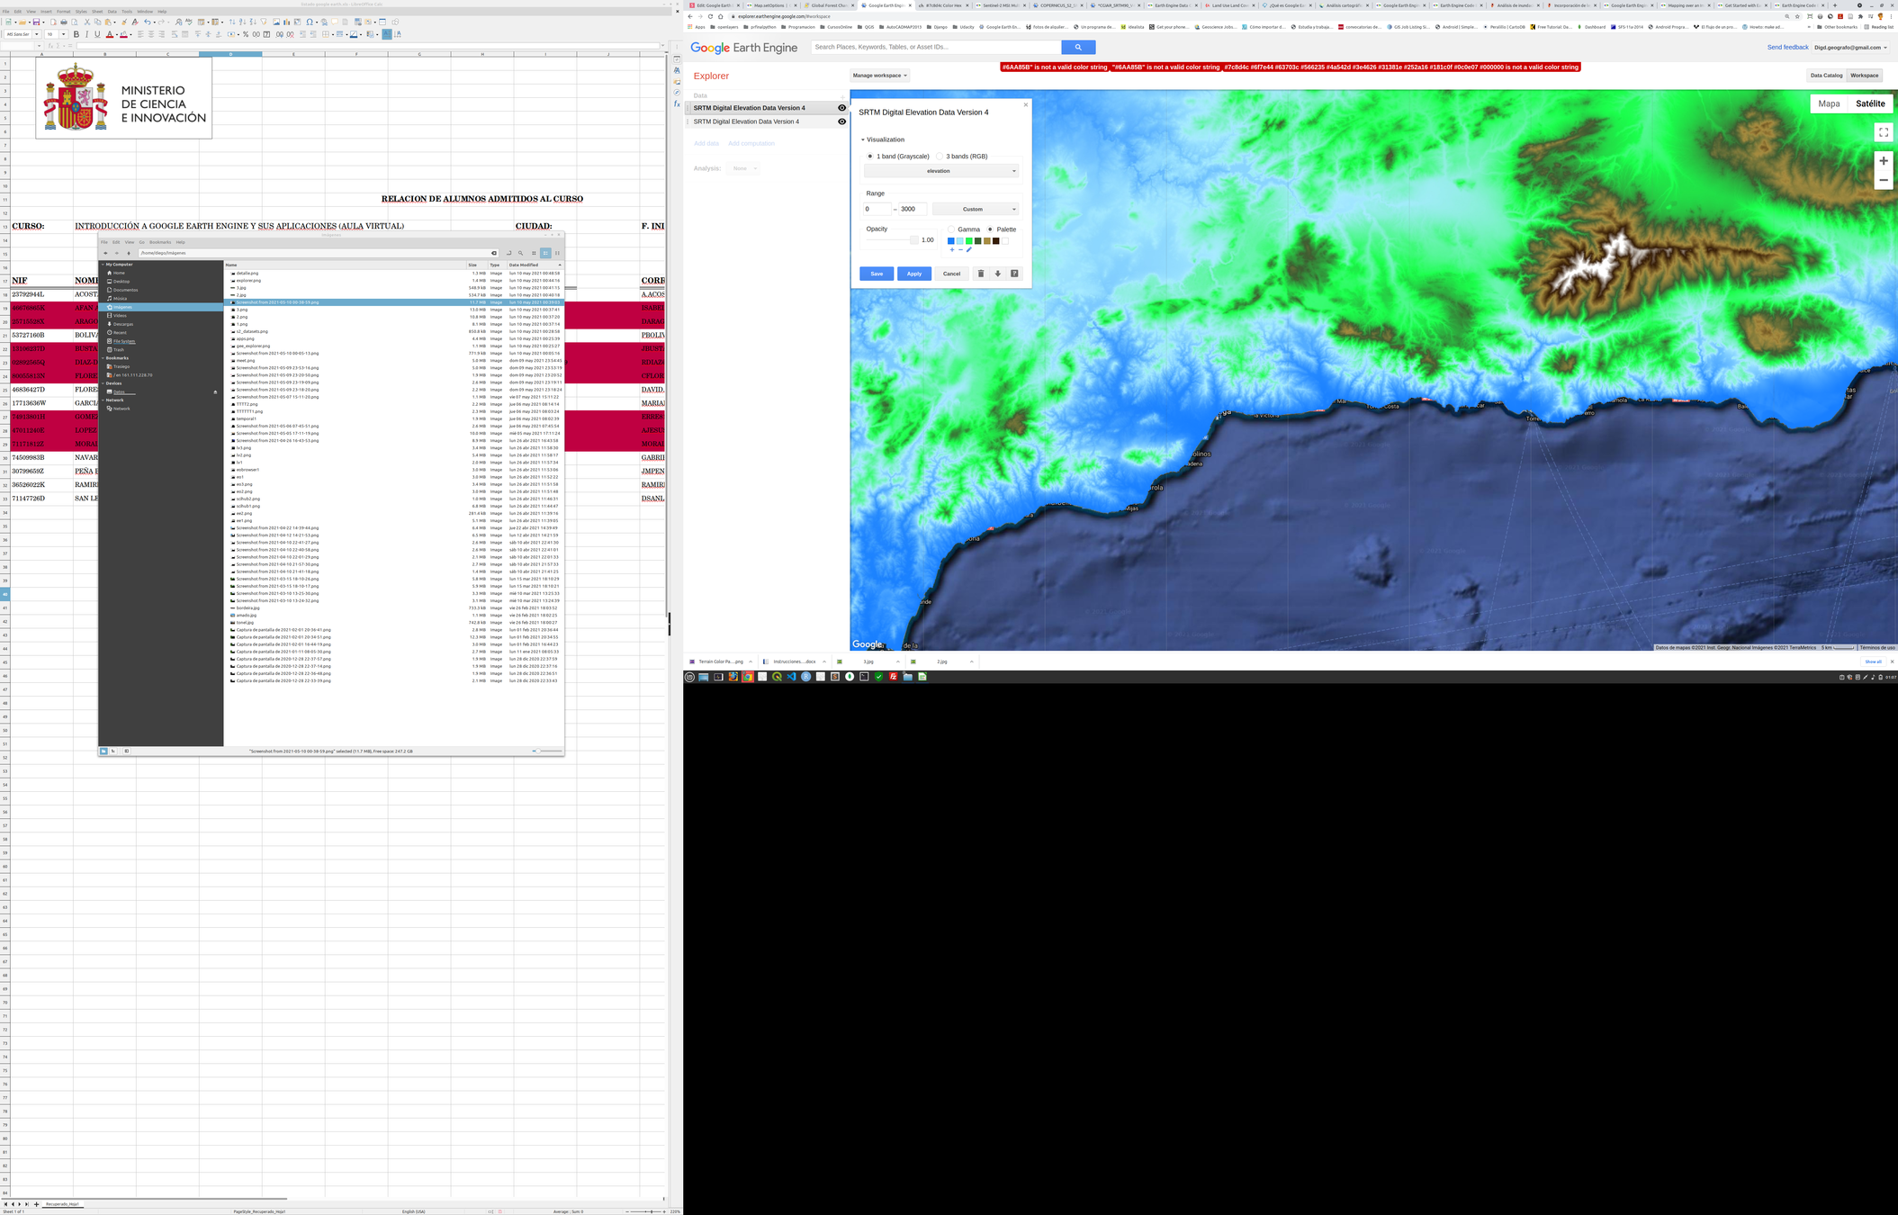Switch map to Mapa view

[1829, 103]
